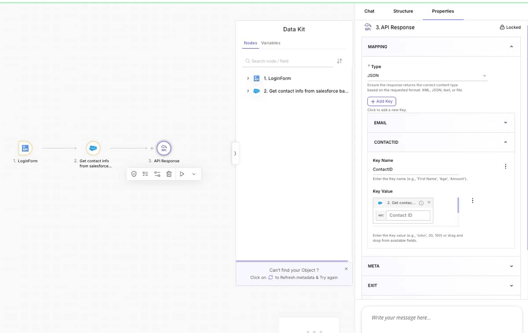Select '2. Get contact info from salesforce' row
Viewport: 528px width, 333px height.
[x=306, y=91]
